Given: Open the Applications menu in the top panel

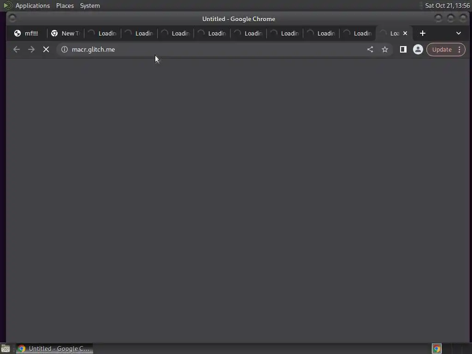Looking at the screenshot, I should [x=33, y=6].
